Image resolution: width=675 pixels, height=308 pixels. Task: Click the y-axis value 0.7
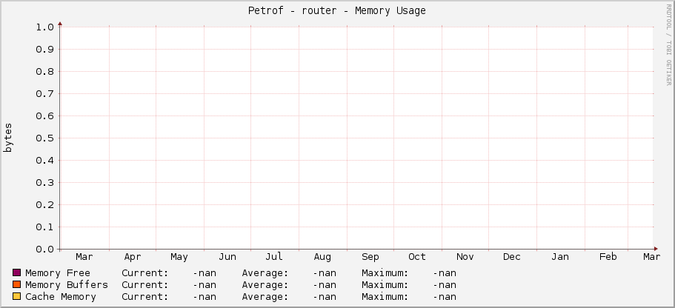coord(44,94)
